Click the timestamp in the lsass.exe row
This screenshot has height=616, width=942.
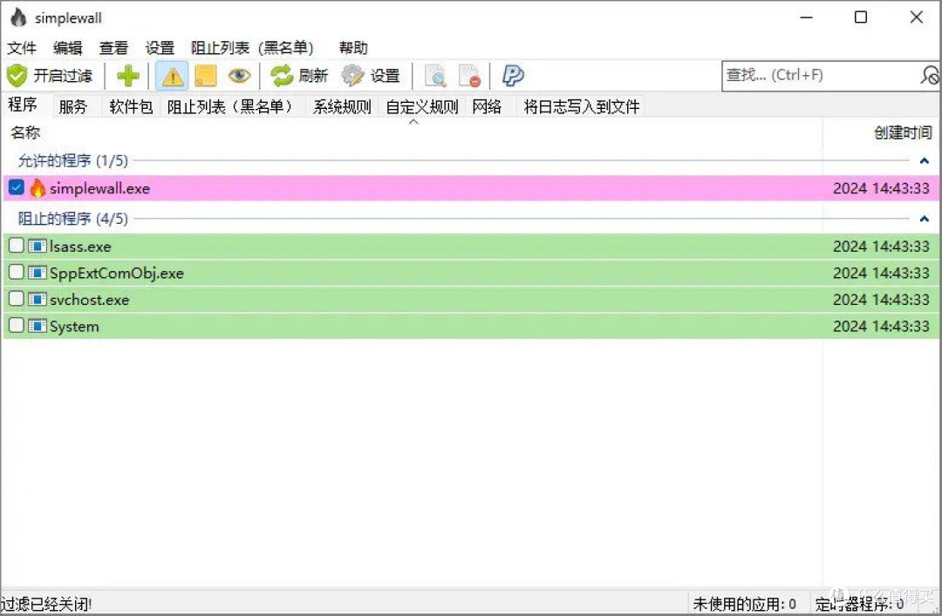tap(881, 247)
